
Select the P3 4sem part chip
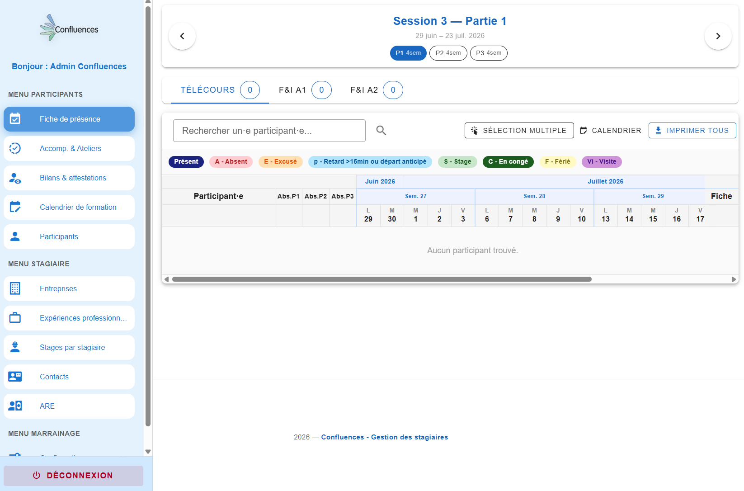(489, 53)
